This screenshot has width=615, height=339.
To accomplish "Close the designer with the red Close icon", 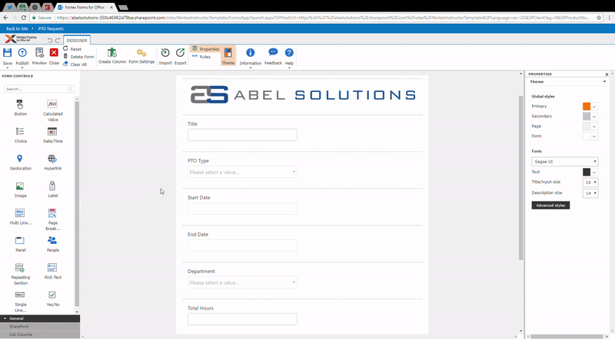I will point(54,53).
